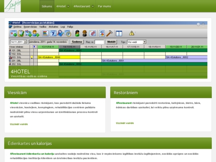Select yellow reservation 'SIA 4Solutions, 8049'
This screenshot has height=162, width=216.
(59, 57)
